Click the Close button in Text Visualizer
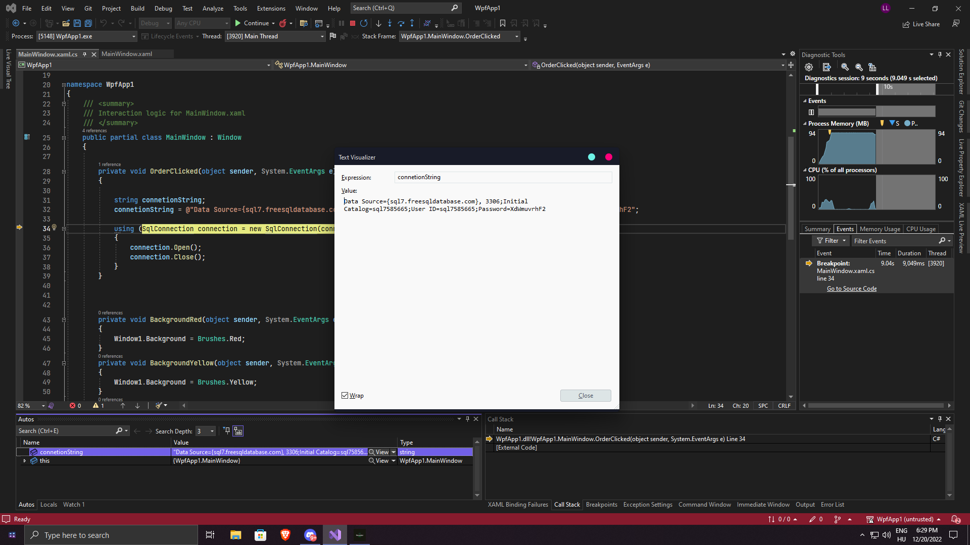This screenshot has height=545, width=970. point(586,396)
